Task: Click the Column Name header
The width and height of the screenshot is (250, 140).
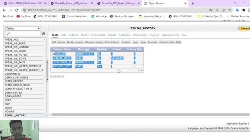Action: (62, 49)
